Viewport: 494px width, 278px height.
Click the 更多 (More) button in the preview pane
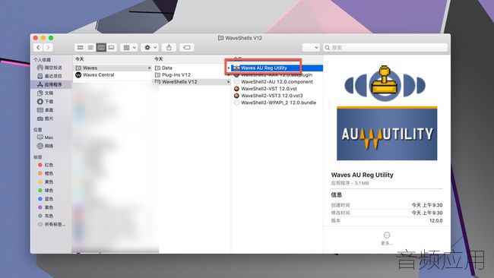387,239
